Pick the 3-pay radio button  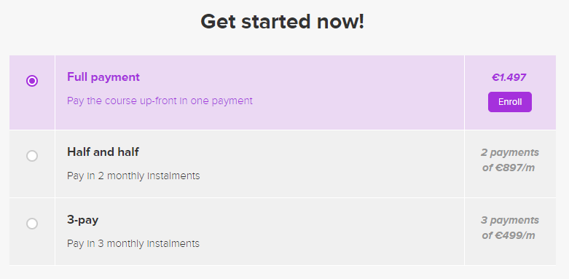32,224
